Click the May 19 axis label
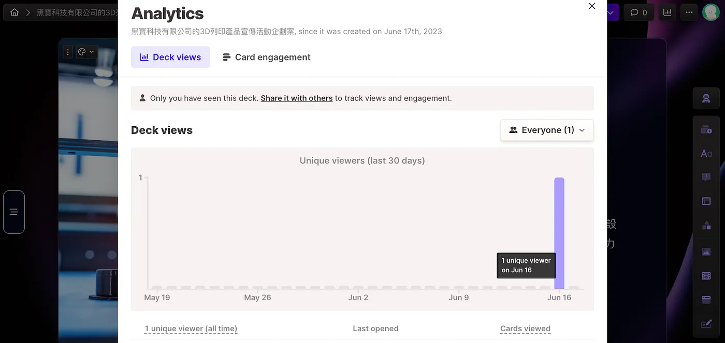 point(157,297)
